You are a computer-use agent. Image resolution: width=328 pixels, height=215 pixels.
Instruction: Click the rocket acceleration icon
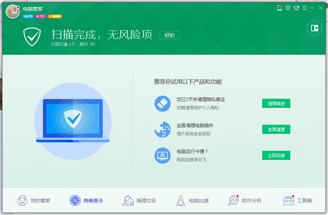181,201
